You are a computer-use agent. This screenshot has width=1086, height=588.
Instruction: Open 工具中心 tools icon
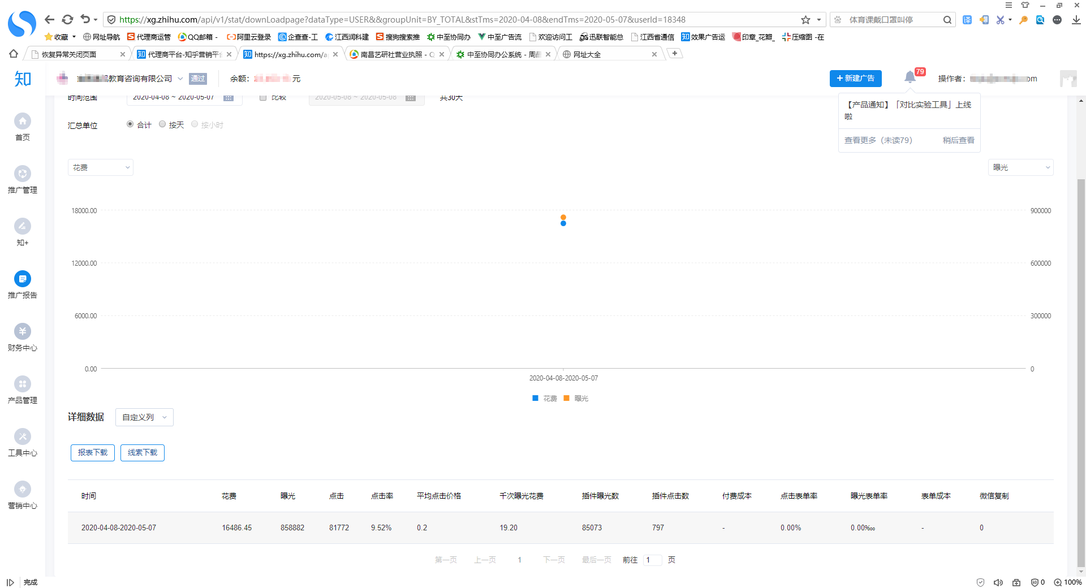pyautogui.click(x=23, y=436)
